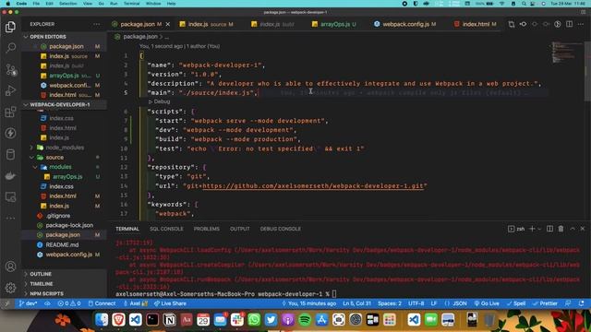Open Notion from the Dock

[x=170, y=320]
